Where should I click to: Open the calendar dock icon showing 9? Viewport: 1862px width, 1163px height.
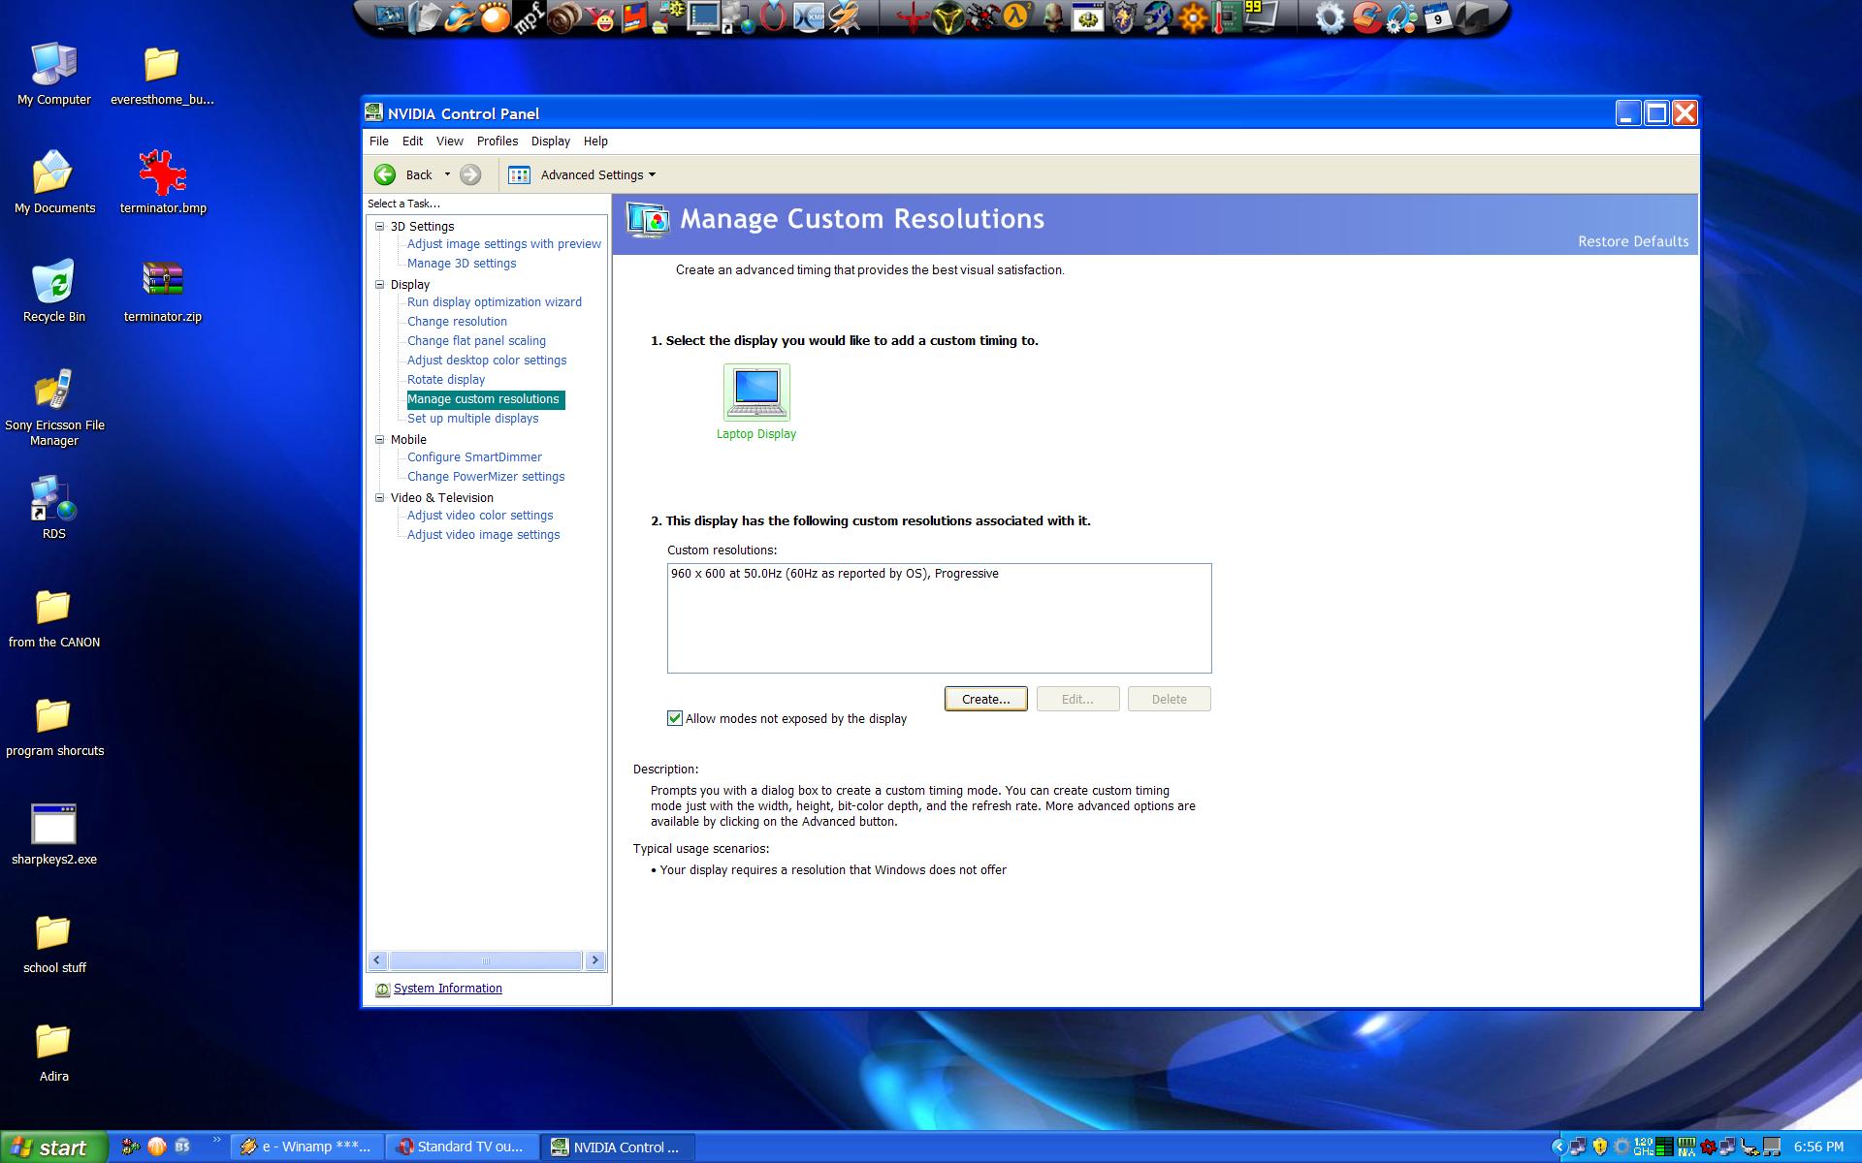1437,17
